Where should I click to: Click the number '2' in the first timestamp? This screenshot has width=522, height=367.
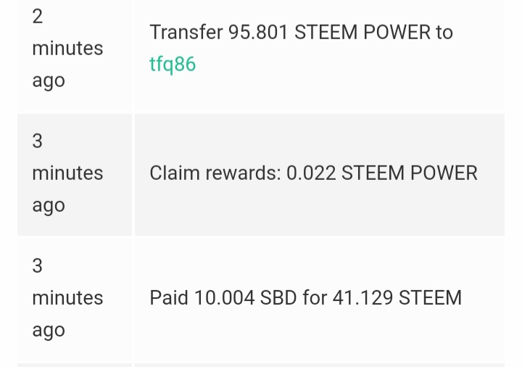point(38,16)
